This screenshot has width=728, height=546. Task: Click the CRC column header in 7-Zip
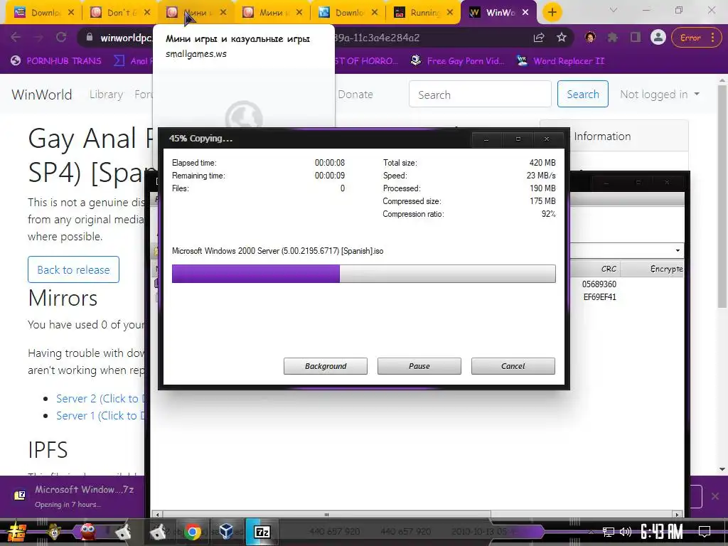[x=596, y=269]
